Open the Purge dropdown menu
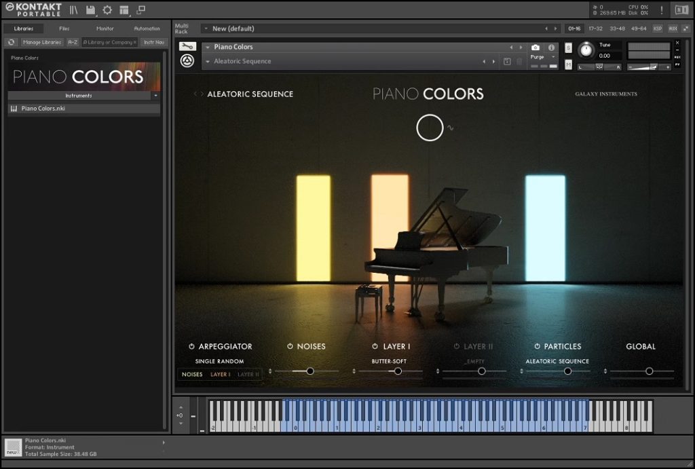 543,57
